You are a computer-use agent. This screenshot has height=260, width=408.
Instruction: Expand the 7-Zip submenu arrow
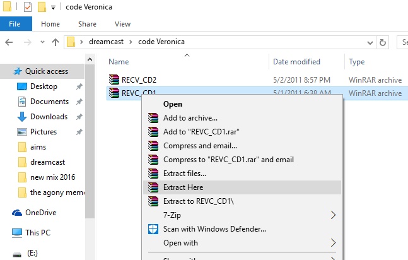coord(333,215)
